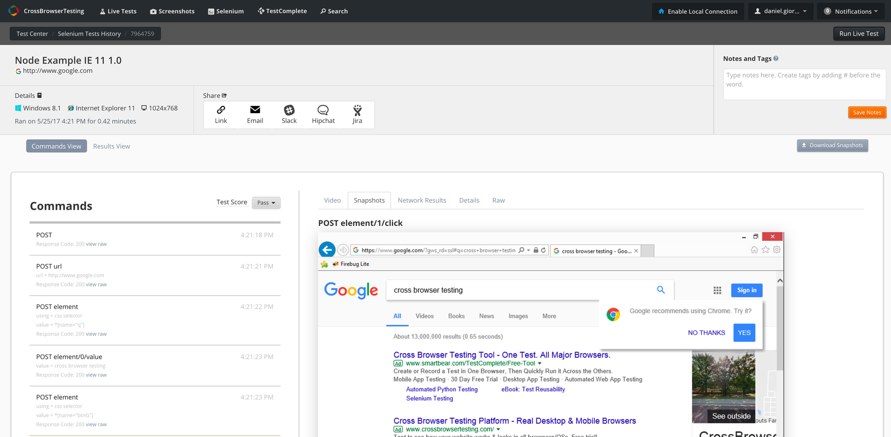This screenshot has height=437, width=891.
Task: Expand the Notifications dropdown
Action: pos(851,11)
